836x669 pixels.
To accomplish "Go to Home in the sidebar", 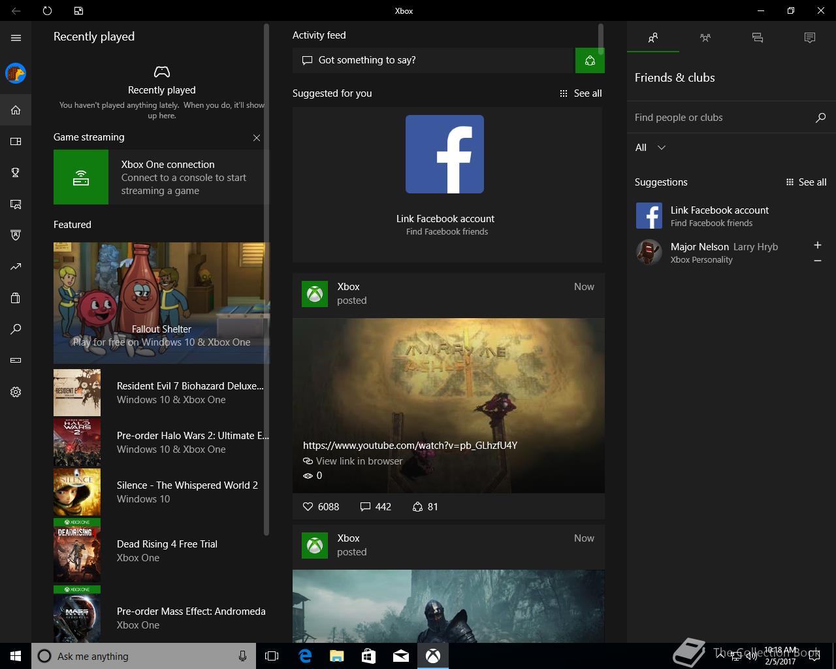I will click(16, 110).
